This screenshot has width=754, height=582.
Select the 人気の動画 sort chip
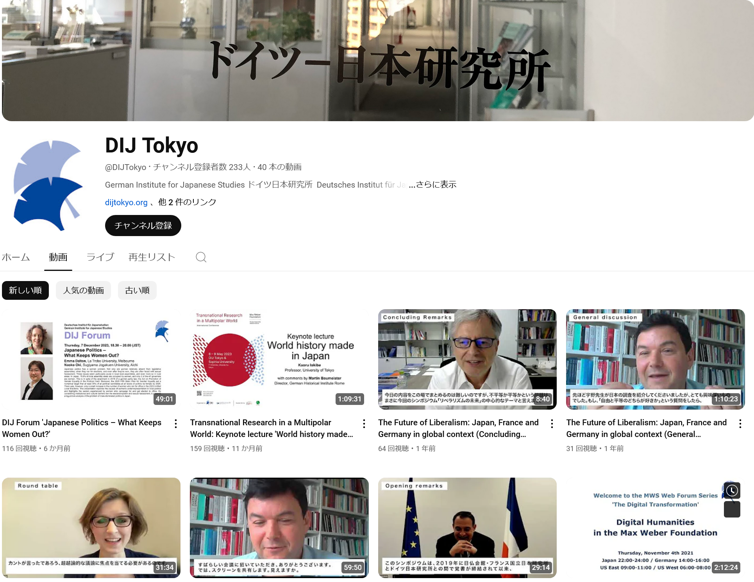(x=84, y=290)
